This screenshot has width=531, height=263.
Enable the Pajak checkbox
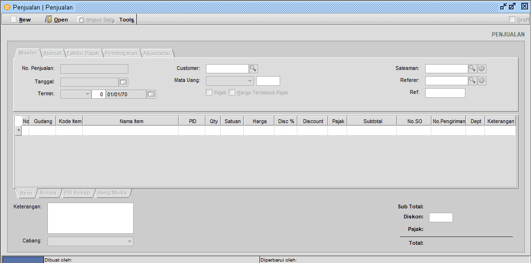[x=209, y=92]
